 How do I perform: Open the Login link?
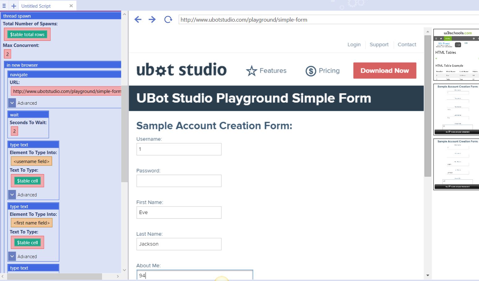pyautogui.click(x=354, y=44)
